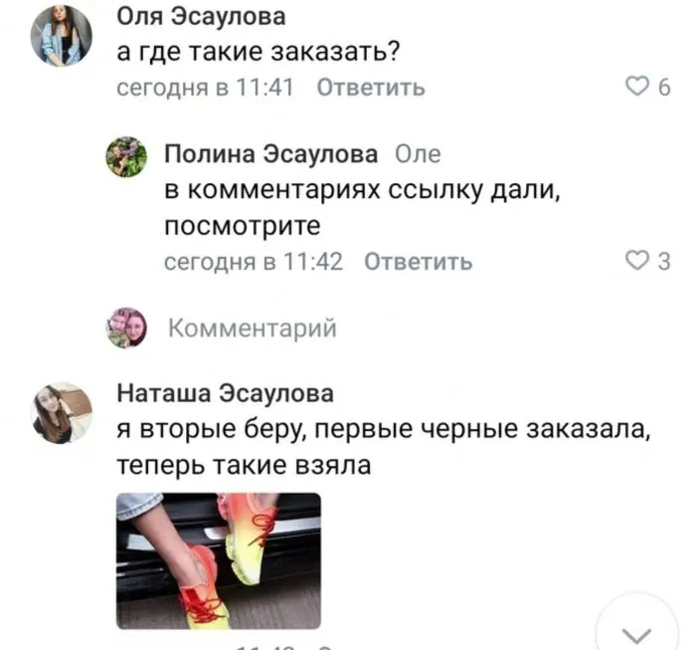Open the Оля Эсаулова name link

click(x=201, y=17)
